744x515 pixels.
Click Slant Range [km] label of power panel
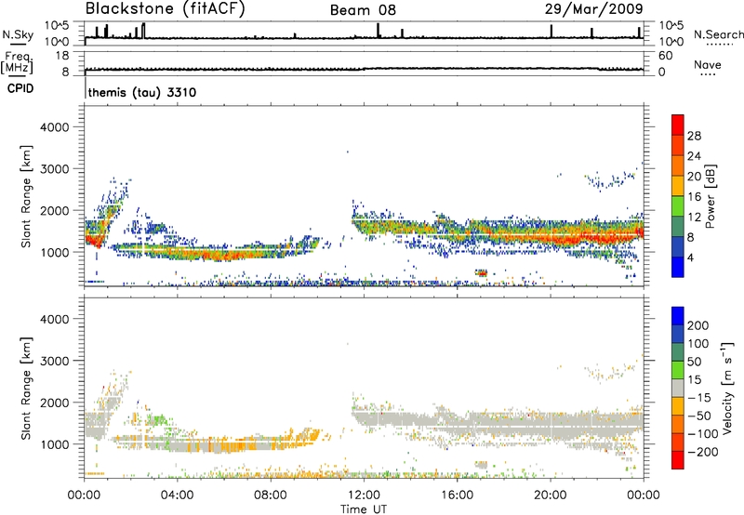click(26, 196)
